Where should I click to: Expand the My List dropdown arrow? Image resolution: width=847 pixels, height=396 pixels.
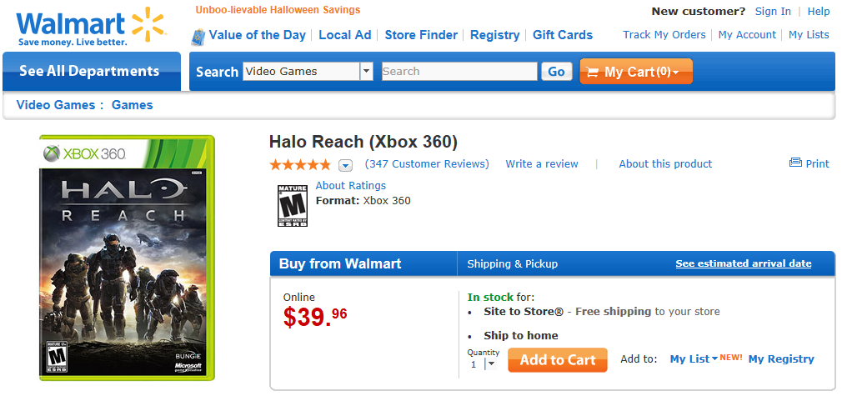715,359
